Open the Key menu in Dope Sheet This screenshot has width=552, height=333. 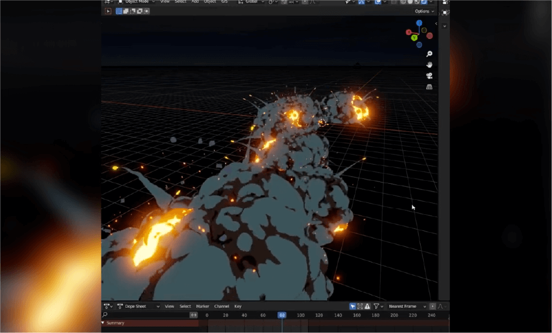pyautogui.click(x=238, y=306)
